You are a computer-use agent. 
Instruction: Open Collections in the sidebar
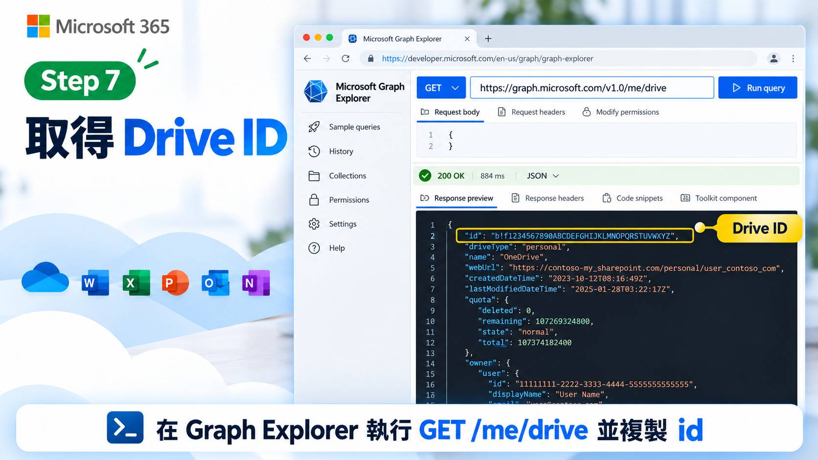[338, 176]
